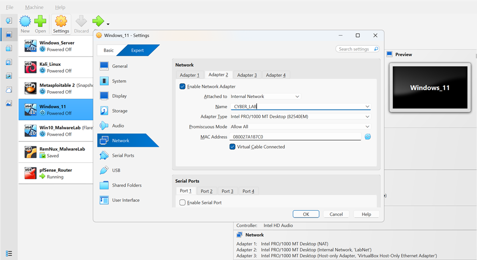Switch to Expert settings mode
The image size is (477, 260).
(x=137, y=50)
